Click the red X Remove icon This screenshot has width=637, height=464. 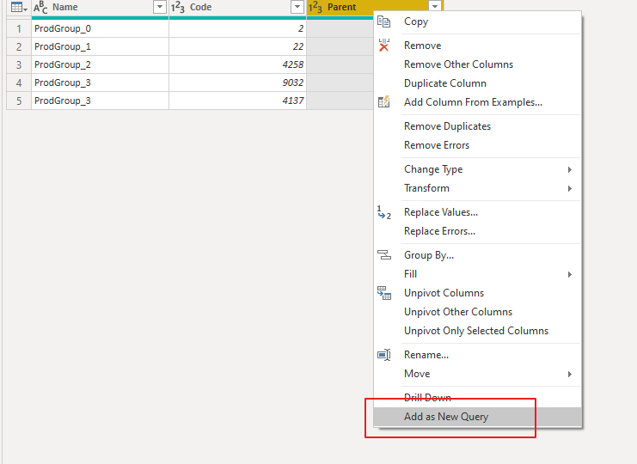click(383, 45)
